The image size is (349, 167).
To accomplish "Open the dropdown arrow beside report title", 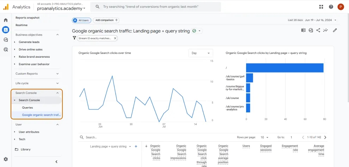I will [200, 31].
